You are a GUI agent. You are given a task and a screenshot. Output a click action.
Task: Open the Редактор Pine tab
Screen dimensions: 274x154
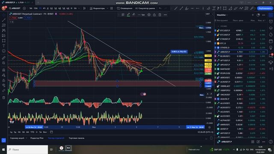point(37,138)
